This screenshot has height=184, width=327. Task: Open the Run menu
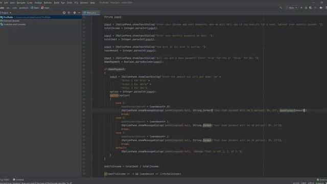(x=63, y=3)
